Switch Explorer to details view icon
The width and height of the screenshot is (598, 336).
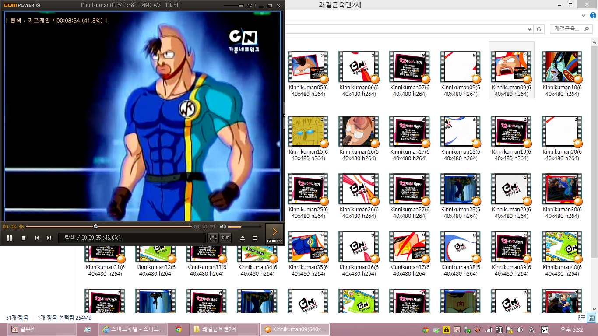point(582,318)
